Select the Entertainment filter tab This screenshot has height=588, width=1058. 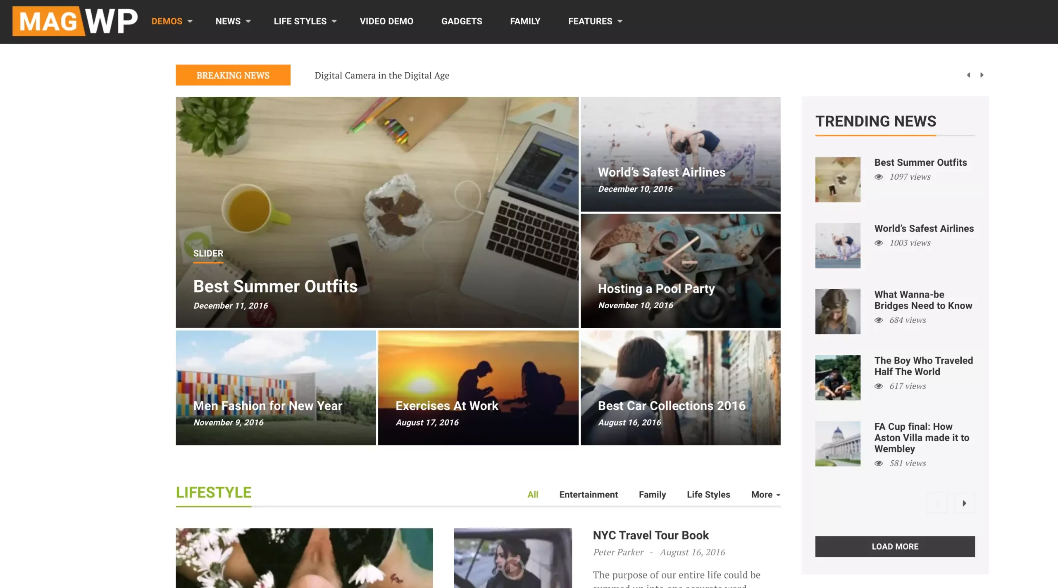coord(589,494)
